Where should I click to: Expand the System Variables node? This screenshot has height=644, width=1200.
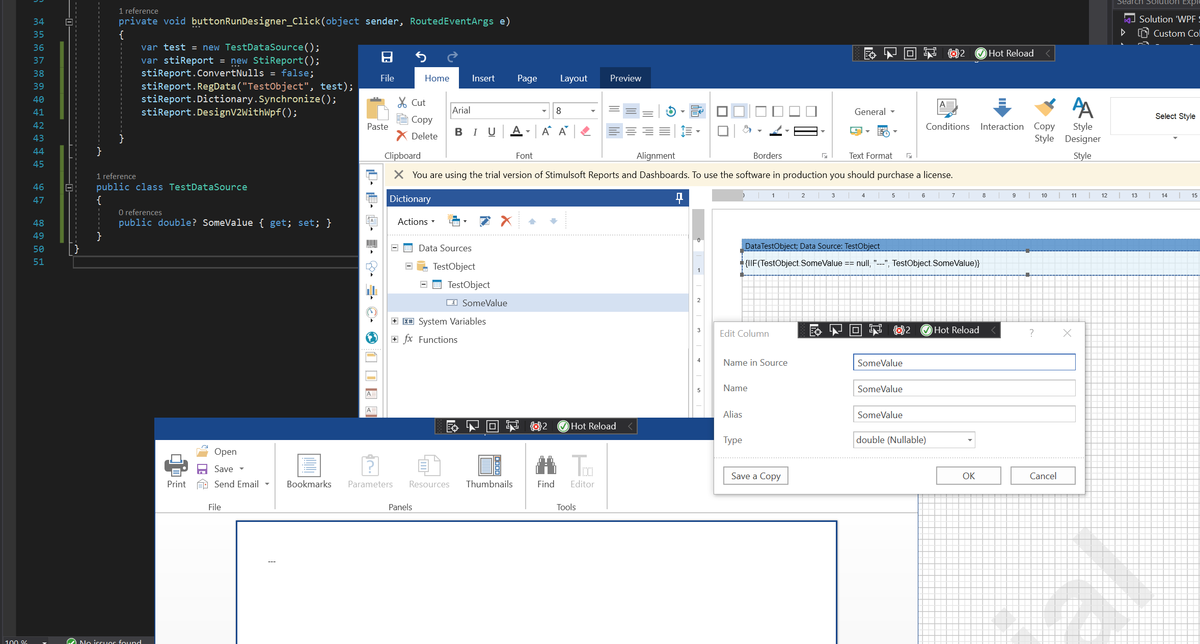point(395,321)
